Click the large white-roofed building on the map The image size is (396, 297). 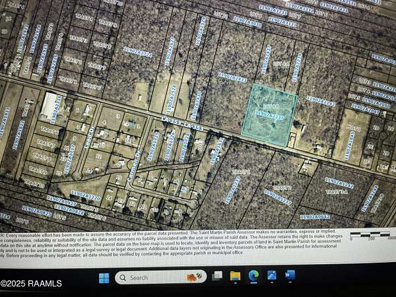point(50,105)
